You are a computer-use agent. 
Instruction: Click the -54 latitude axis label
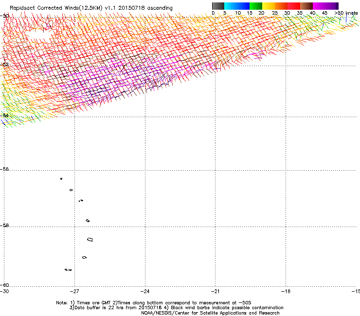(x=4, y=115)
